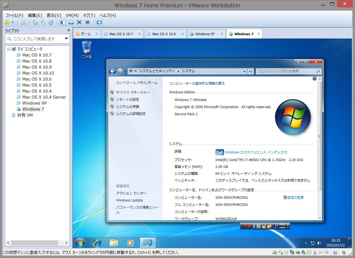Click the library panel horizontal scrollbar
Viewport: 355px width, 258px height.
37,242
